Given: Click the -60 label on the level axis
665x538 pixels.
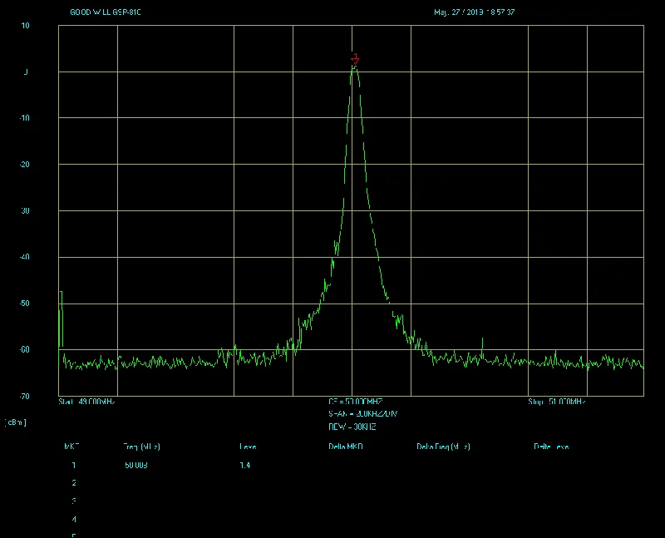Looking at the screenshot, I should 25,349.
